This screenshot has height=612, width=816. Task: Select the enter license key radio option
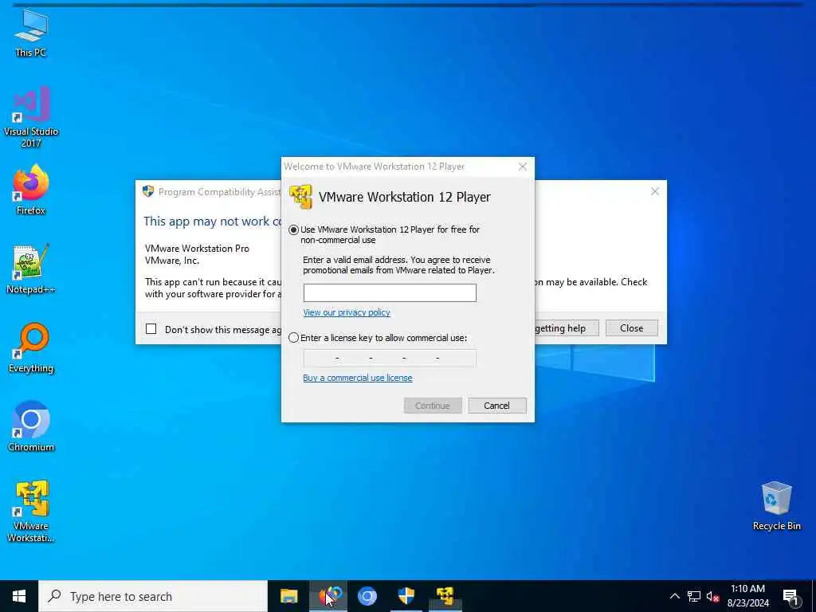(x=293, y=338)
